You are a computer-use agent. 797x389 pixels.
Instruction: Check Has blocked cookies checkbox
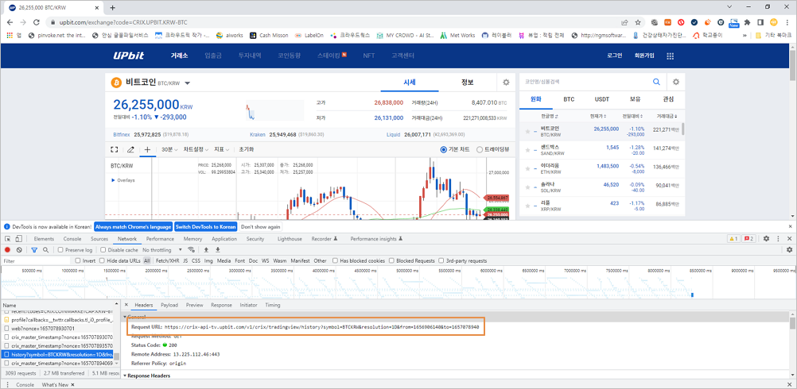336,260
